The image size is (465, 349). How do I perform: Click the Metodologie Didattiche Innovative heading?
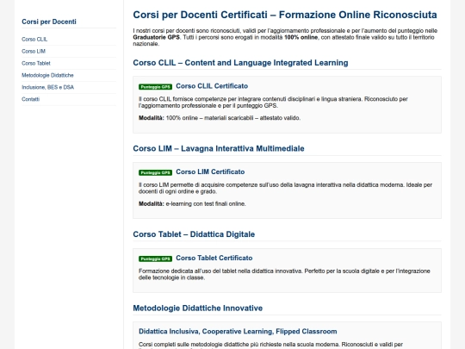[198, 308]
